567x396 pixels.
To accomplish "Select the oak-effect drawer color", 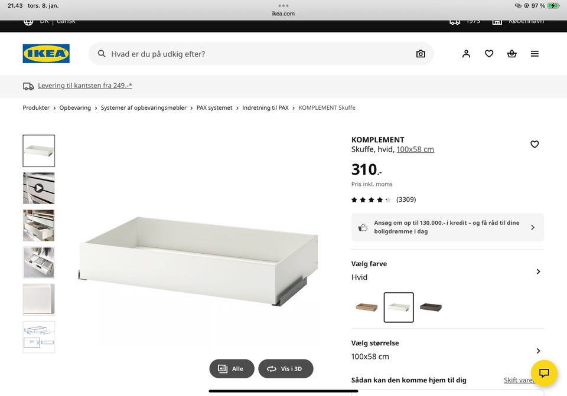I will [x=366, y=307].
